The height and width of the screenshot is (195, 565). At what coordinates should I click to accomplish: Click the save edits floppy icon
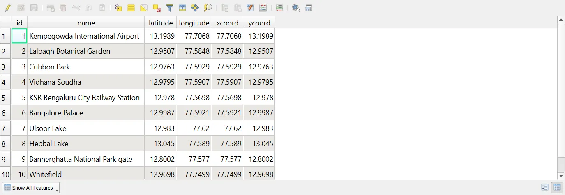tap(34, 8)
